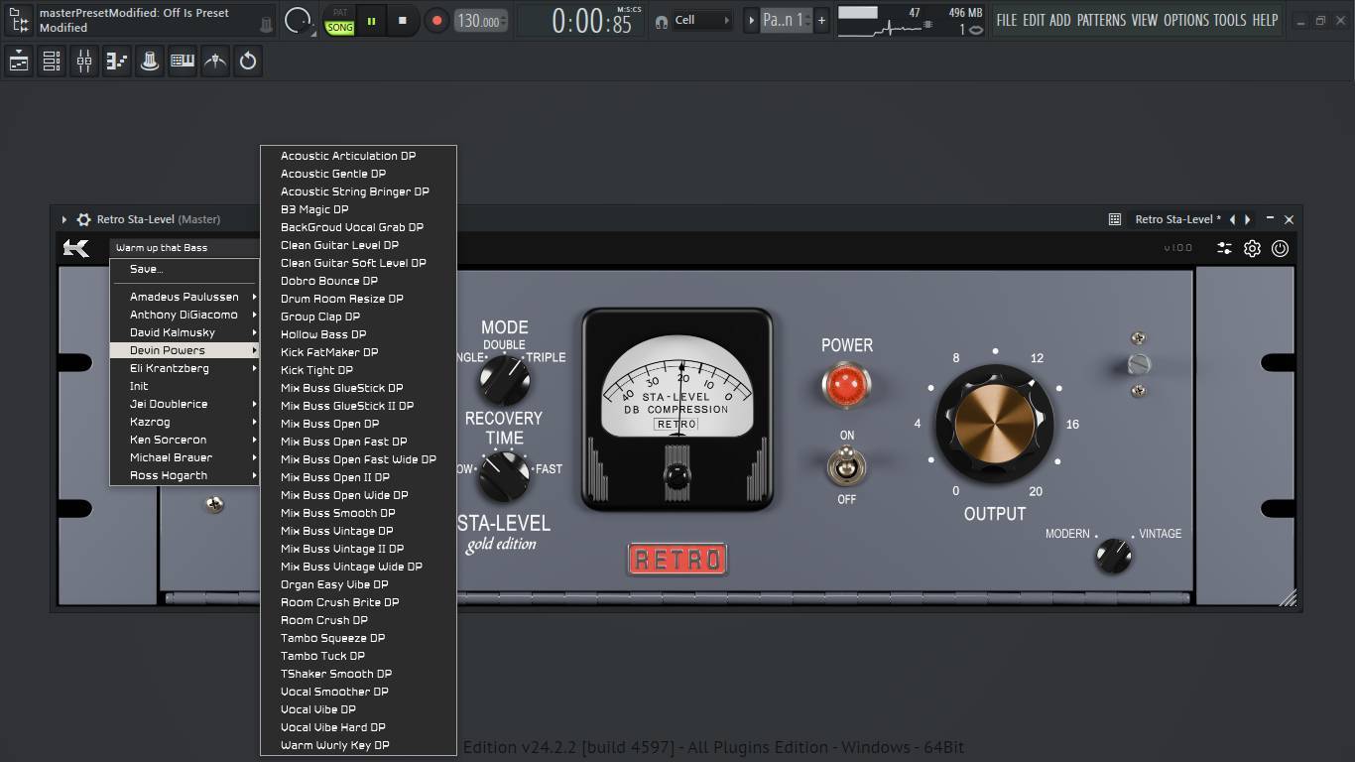1355x762 pixels.
Task: Open the plugin picker hat icon
Action: click(150, 62)
